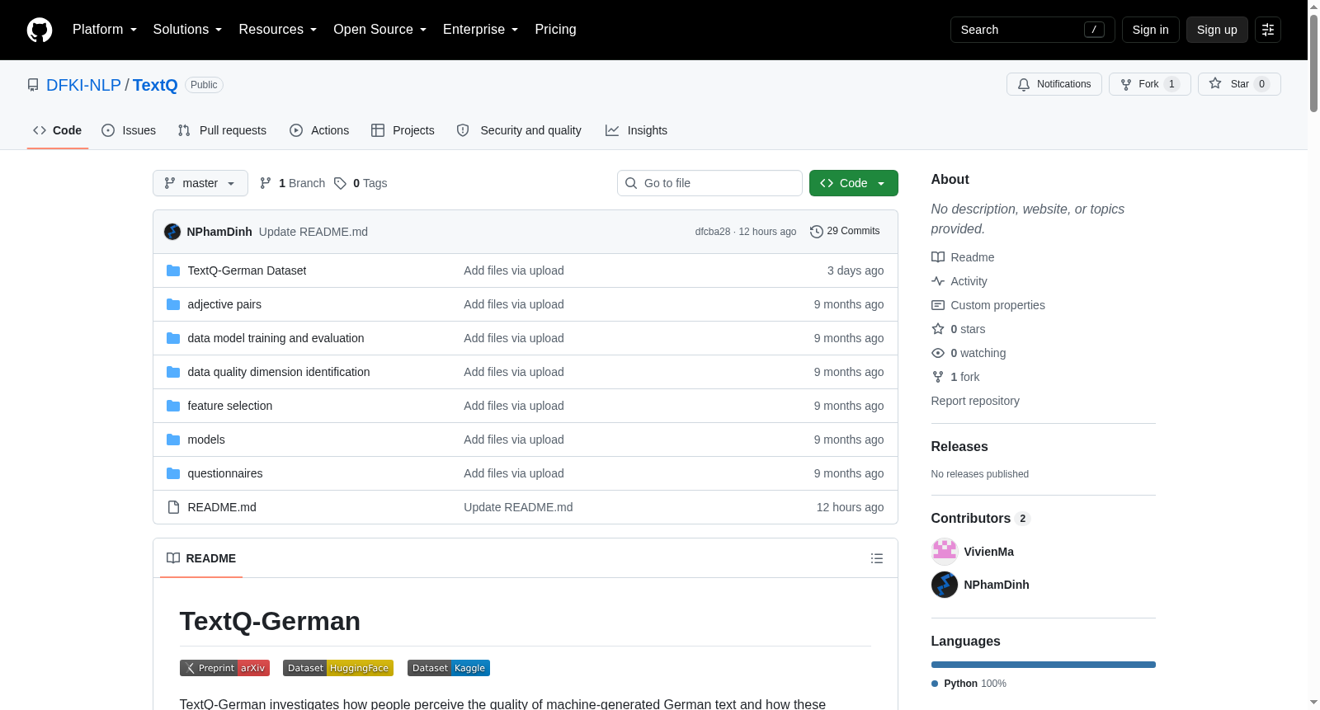This screenshot has width=1320, height=710.
Task: Open commit hash dfcba28
Action: (713, 232)
